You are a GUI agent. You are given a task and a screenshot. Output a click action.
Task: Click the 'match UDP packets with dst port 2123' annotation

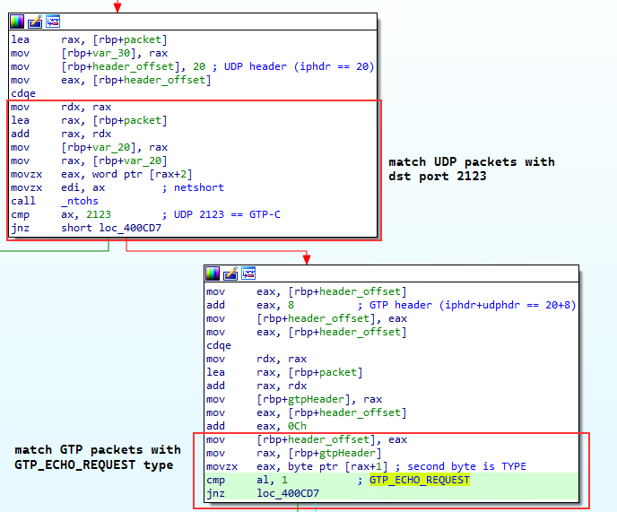click(471, 169)
